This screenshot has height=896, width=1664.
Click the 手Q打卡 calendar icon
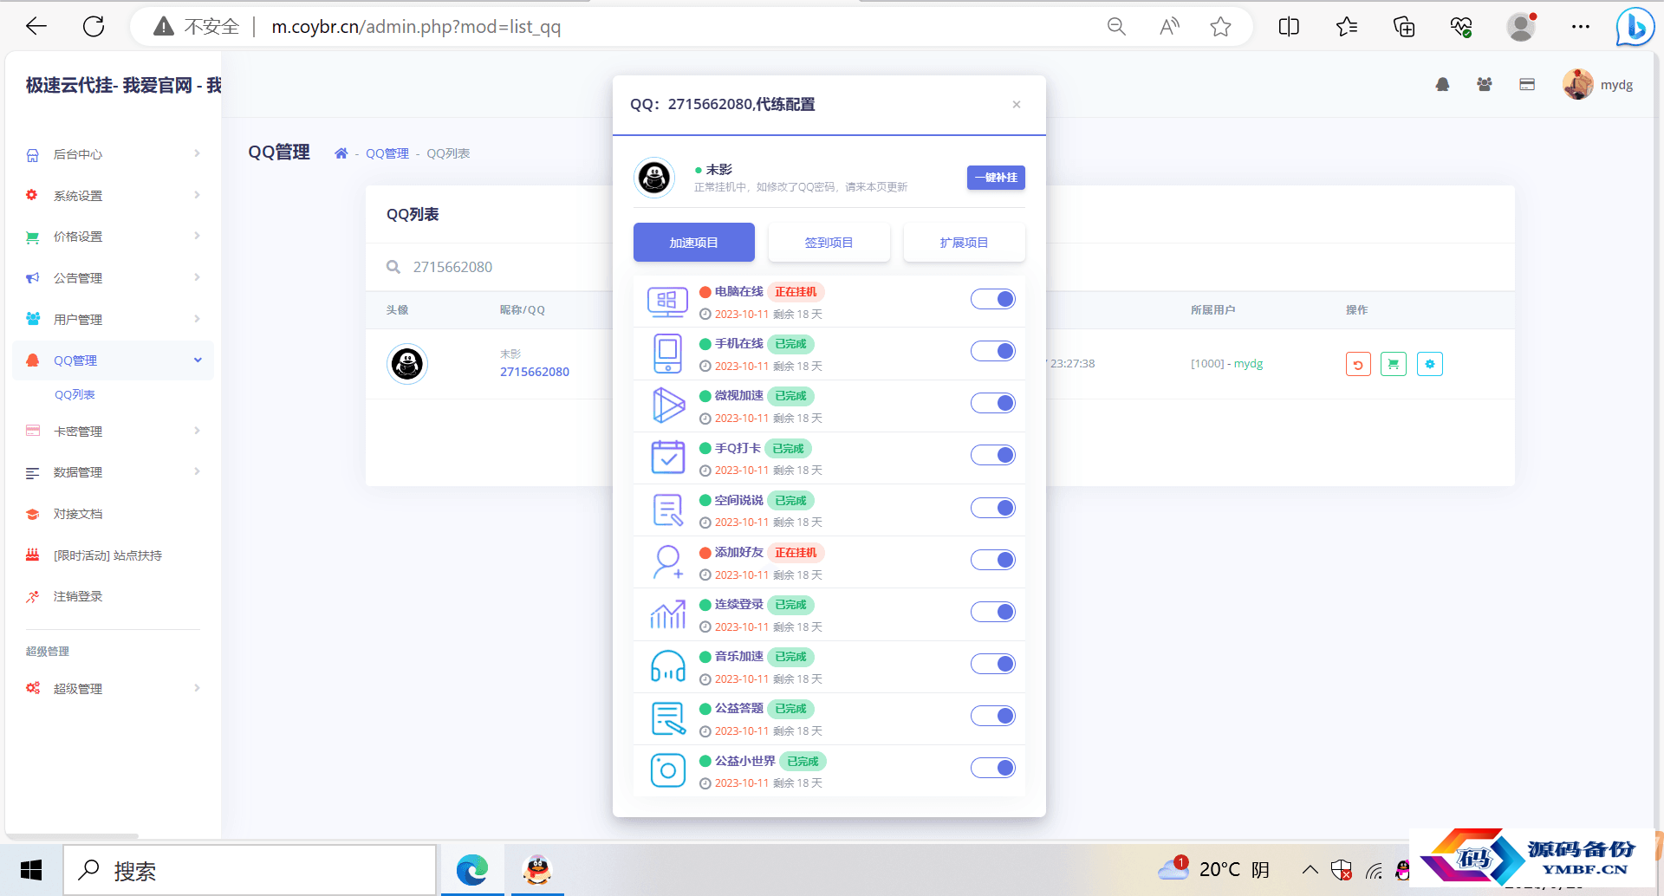[667, 458]
